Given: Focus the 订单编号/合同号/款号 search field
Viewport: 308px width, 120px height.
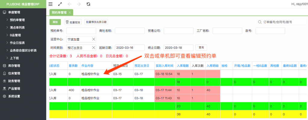Looking at the screenshot, I should click(x=282, y=22).
